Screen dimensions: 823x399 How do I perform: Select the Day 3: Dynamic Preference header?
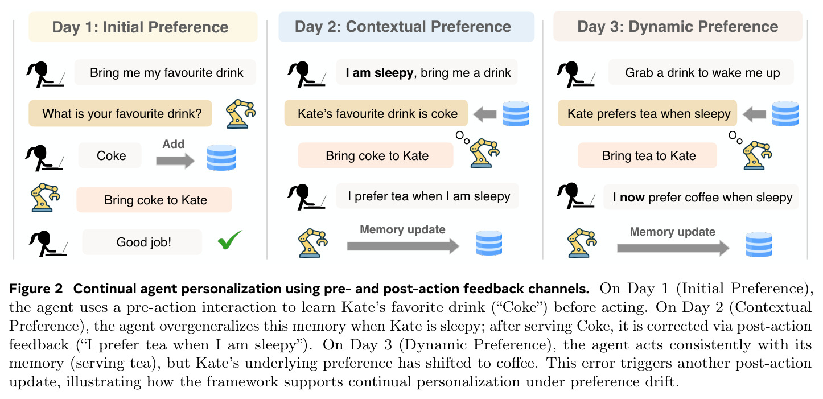(x=678, y=27)
